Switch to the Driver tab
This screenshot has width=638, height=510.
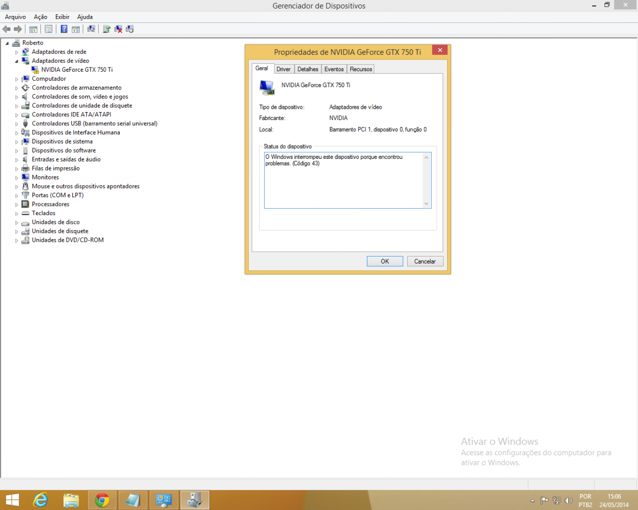(x=284, y=69)
